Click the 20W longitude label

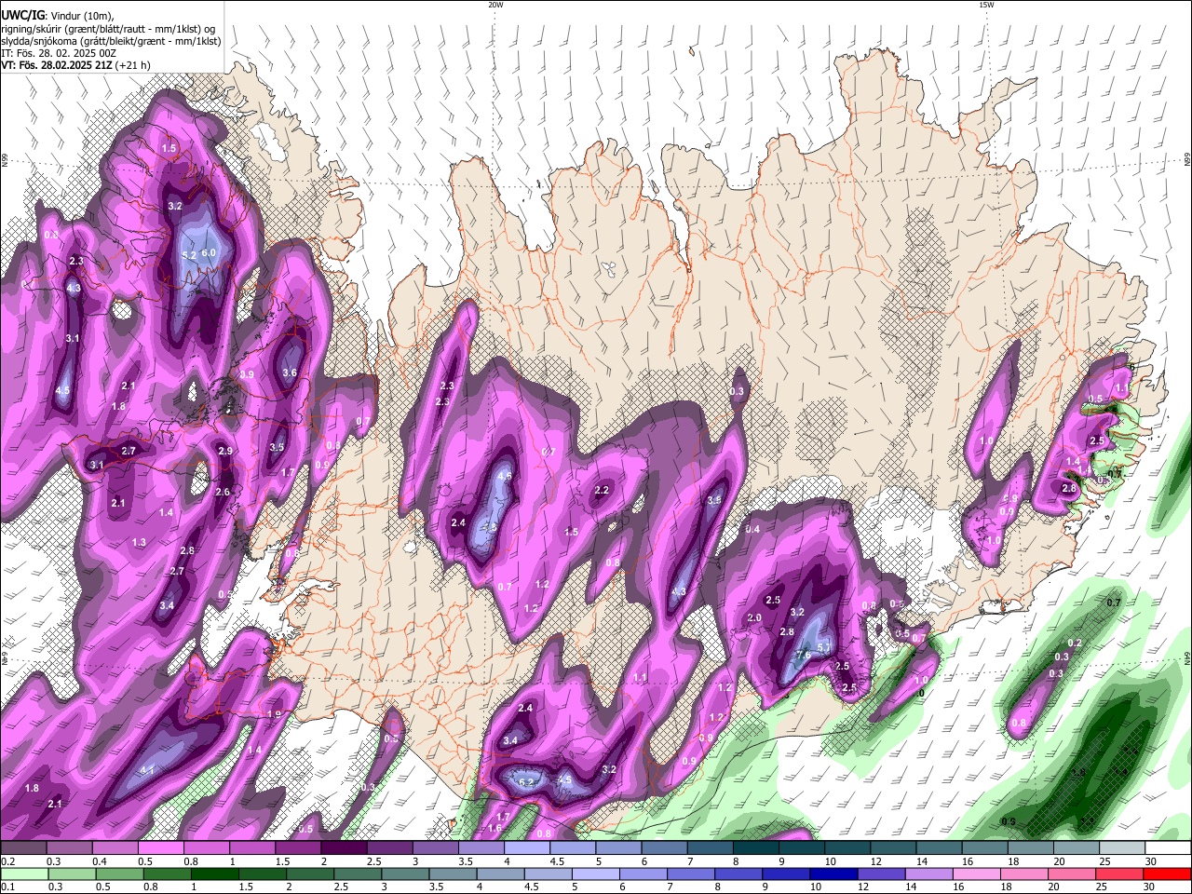[x=495, y=5]
